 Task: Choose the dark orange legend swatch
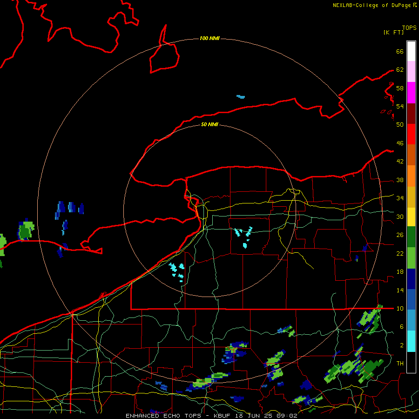coord(411,155)
